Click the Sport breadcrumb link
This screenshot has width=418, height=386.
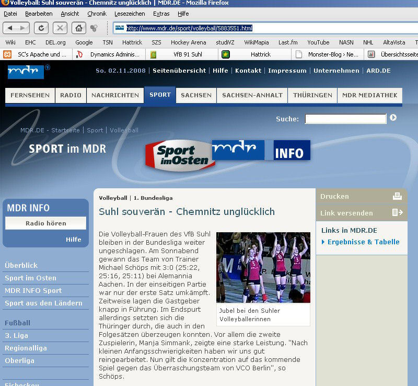click(95, 130)
